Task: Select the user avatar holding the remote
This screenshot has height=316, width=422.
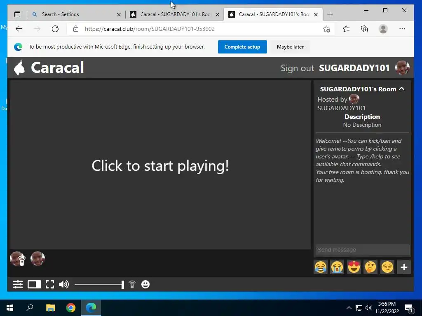Action: coord(18,259)
